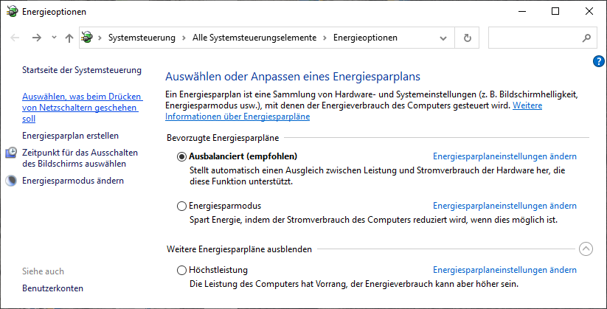Screen dimensions: 607x309
Task: Select the Energiesparmodus power plan
Action: tap(182, 206)
